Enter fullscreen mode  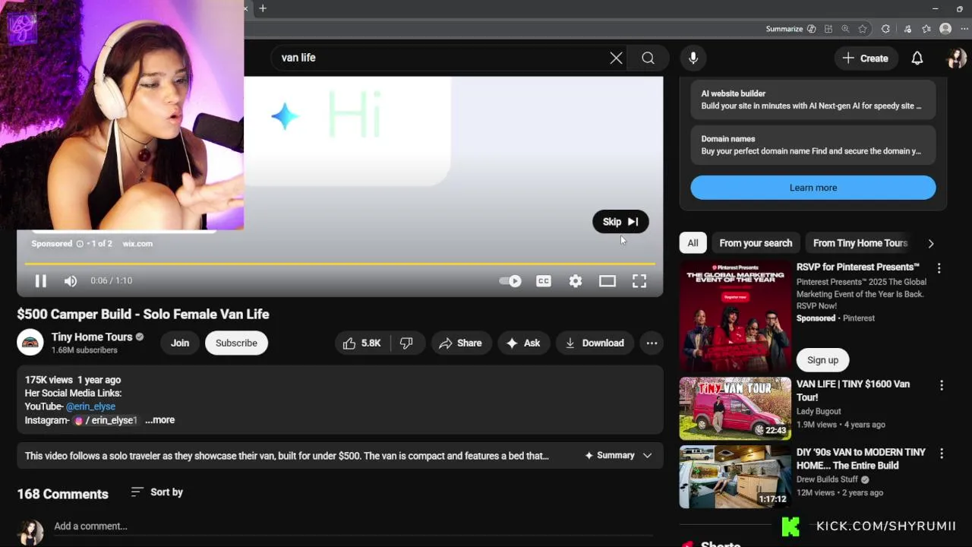coord(639,281)
